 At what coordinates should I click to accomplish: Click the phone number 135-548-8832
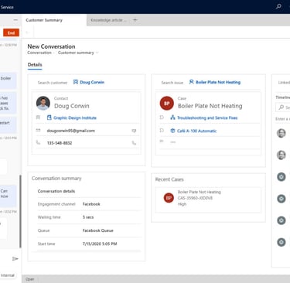pos(60,143)
